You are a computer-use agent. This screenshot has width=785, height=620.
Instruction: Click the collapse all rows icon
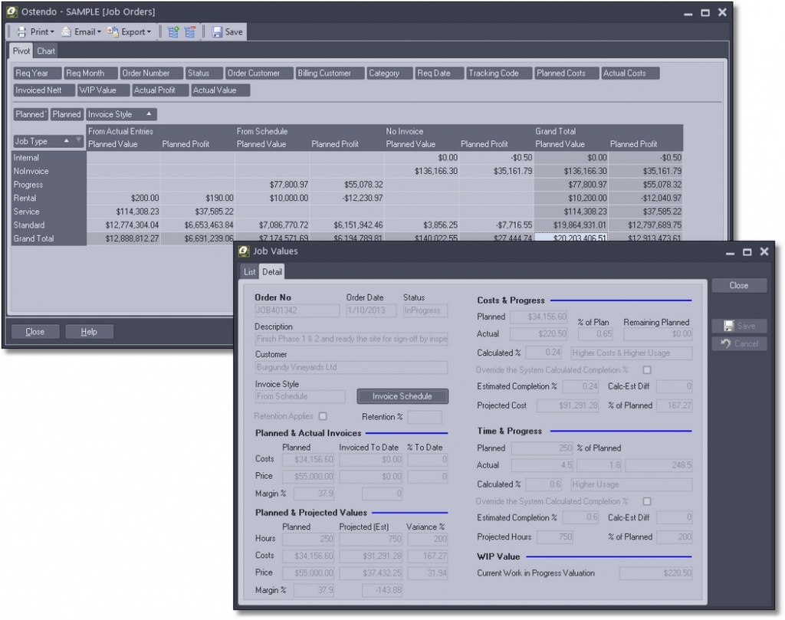(190, 31)
